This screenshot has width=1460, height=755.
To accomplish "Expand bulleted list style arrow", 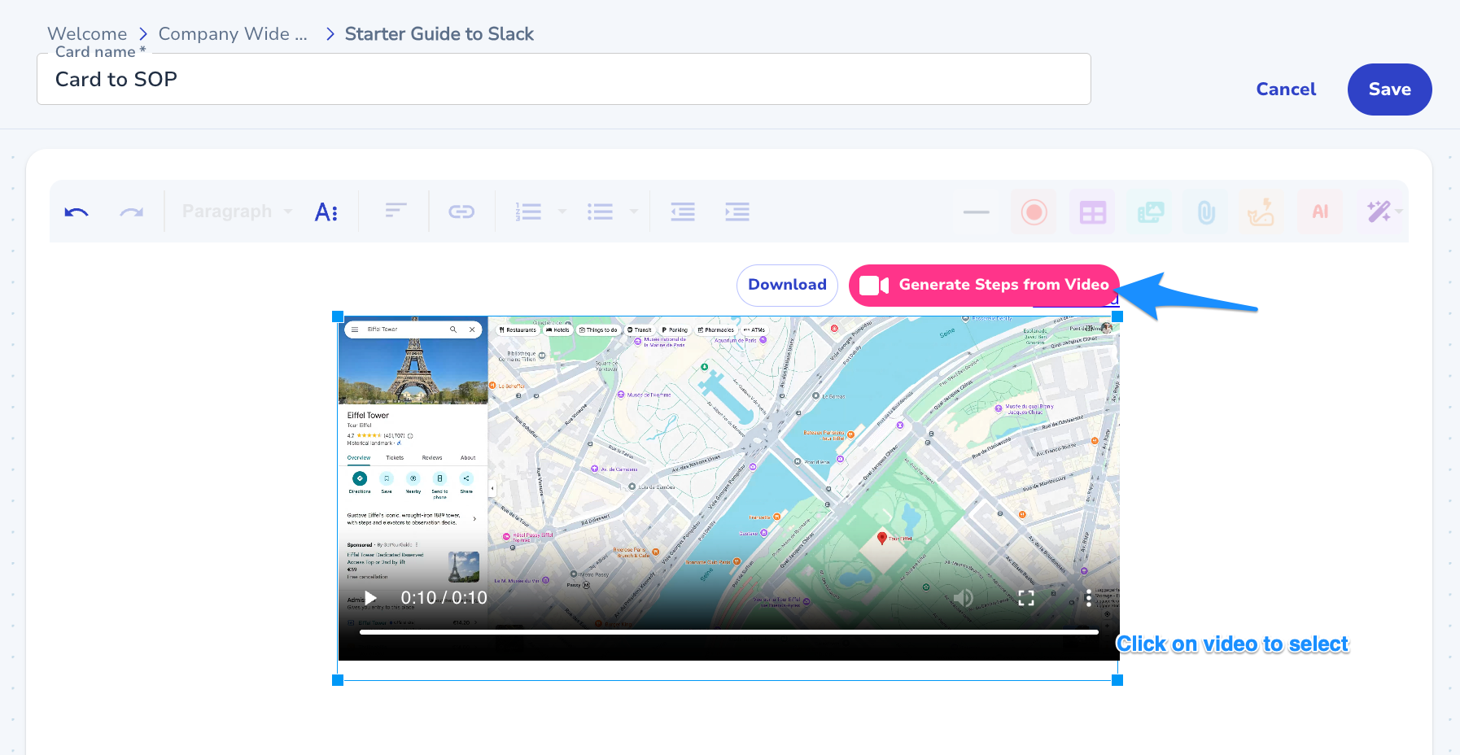I will click(634, 212).
